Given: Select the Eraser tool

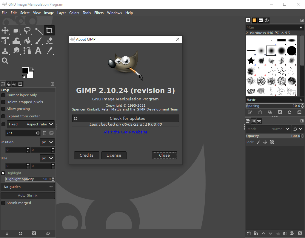Looking at the screenshot, I should point(50,41).
